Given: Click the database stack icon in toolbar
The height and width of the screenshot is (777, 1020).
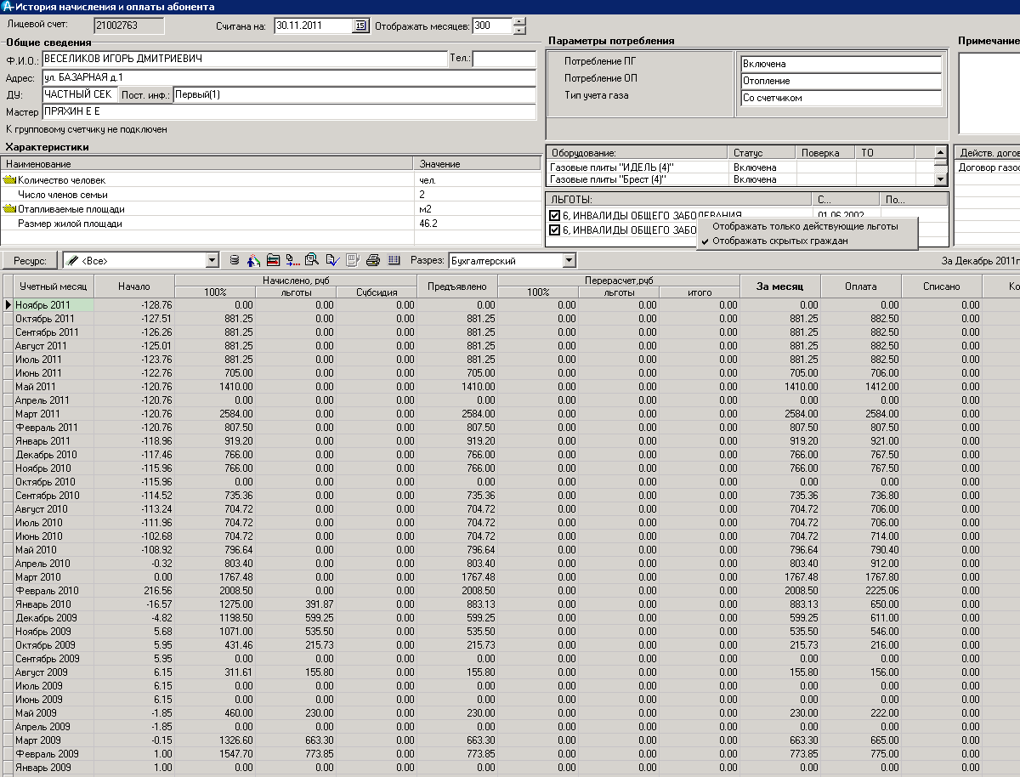Looking at the screenshot, I should (x=235, y=260).
